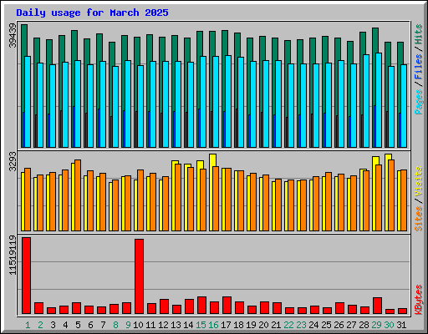
Task: Click the Files legend label
Action: coord(418,67)
